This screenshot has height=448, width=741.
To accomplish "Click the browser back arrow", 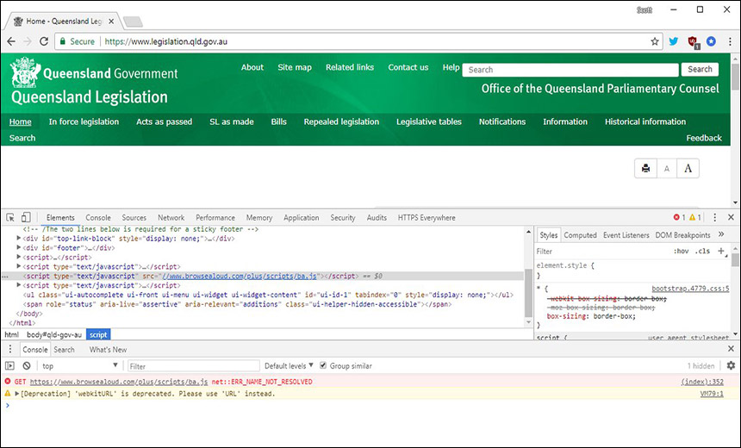I will point(11,41).
